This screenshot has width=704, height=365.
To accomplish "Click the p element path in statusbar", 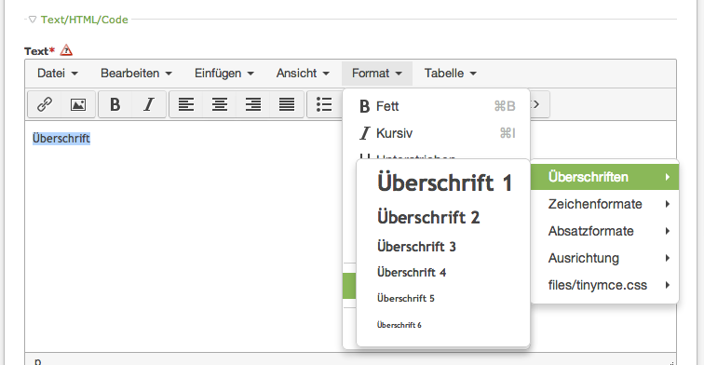I will point(37,361).
